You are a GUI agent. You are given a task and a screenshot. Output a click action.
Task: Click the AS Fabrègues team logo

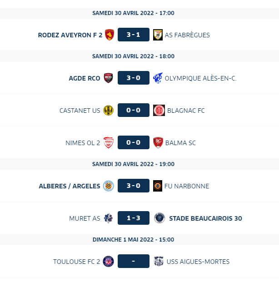158,35
